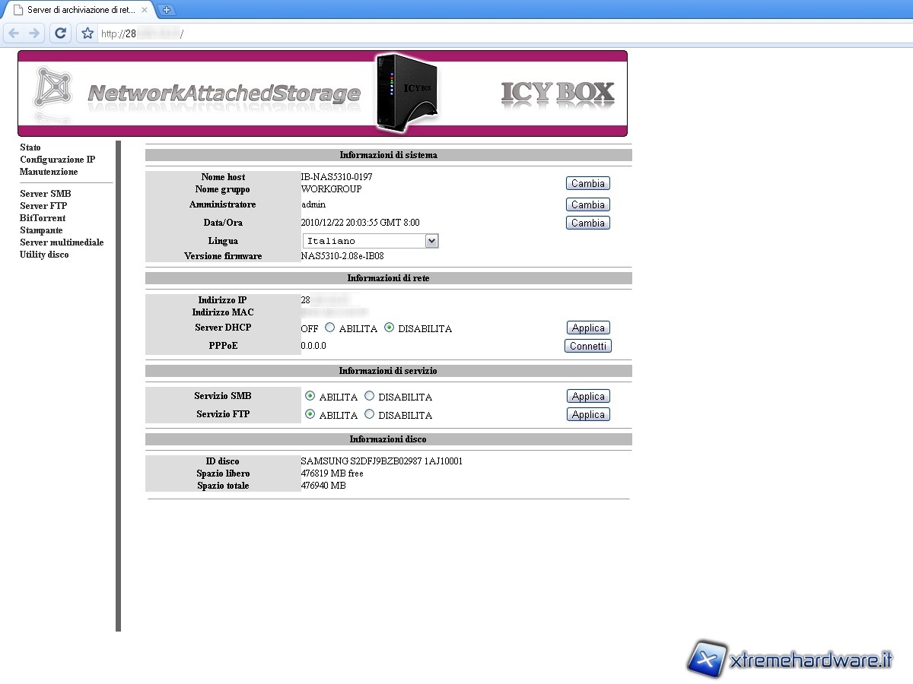The height and width of the screenshot is (684, 913).
Task: Open Utility disco in the sidebar
Action: click(44, 255)
